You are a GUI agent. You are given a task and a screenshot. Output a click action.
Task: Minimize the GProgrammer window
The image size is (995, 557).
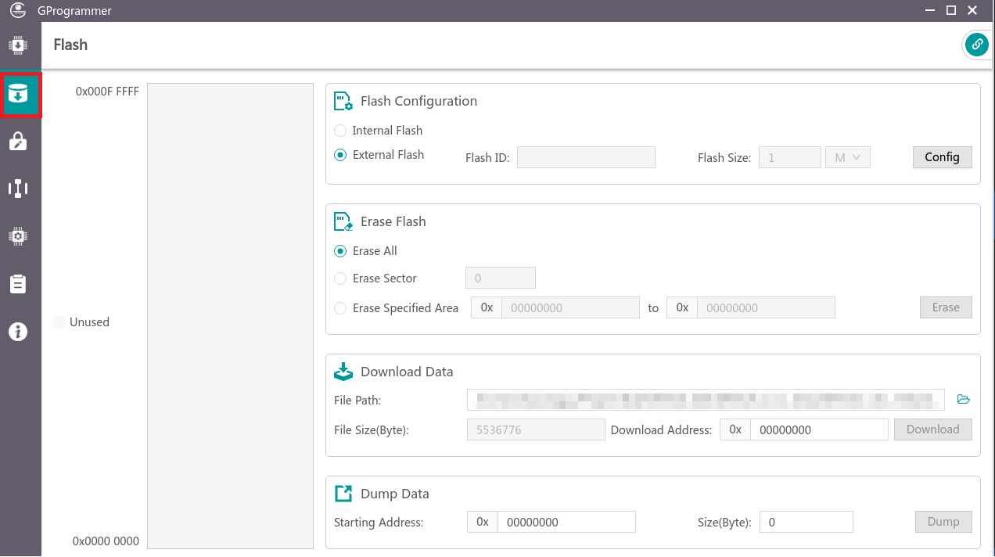[930, 10]
